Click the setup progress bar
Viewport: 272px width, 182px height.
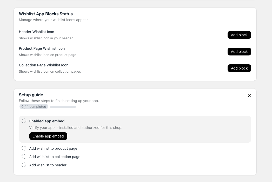63,107
